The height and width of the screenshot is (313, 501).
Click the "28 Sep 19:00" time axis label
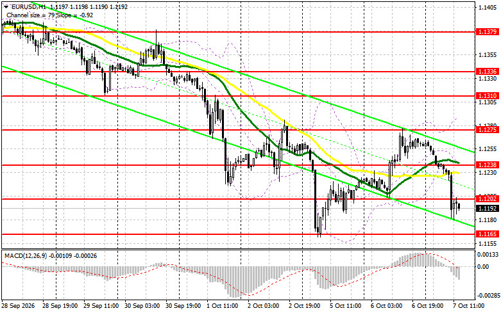click(x=60, y=306)
